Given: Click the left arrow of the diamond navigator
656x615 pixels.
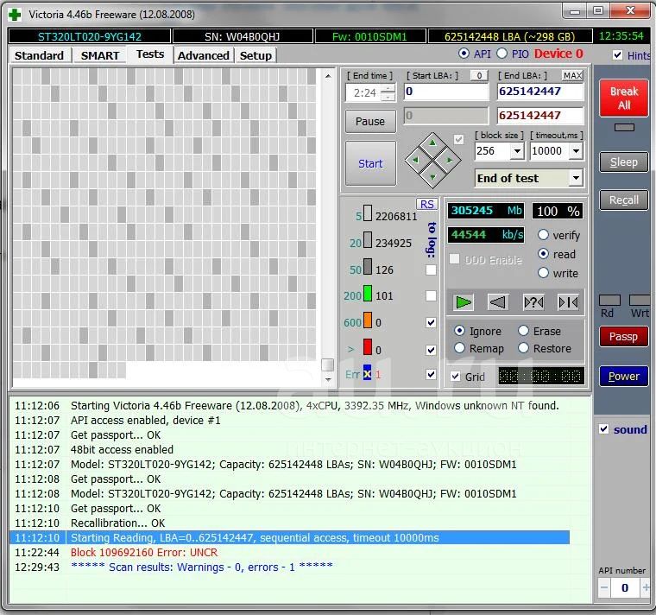Looking at the screenshot, I should point(415,160).
